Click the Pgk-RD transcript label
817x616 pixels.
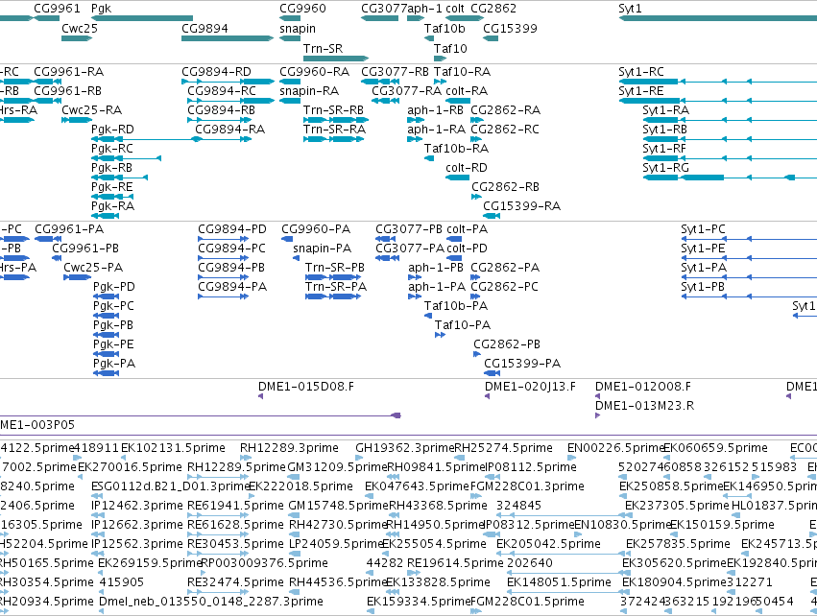coord(112,130)
